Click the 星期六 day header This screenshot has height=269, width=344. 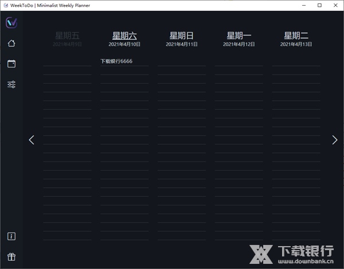[124, 35]
